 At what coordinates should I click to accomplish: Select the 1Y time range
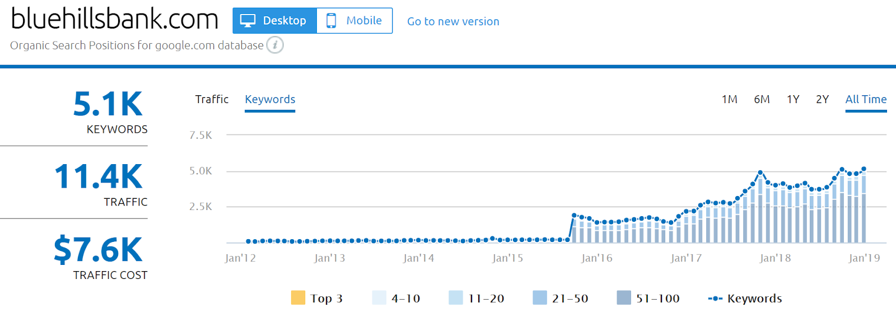tap(793, 99)
